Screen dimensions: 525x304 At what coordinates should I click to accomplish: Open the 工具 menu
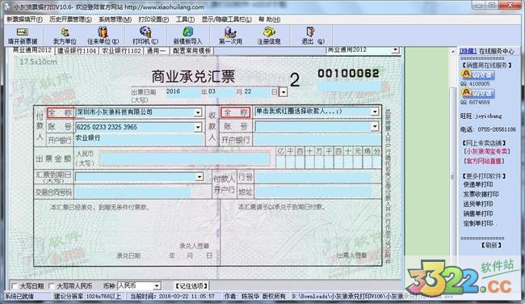(x=185, y=19)
